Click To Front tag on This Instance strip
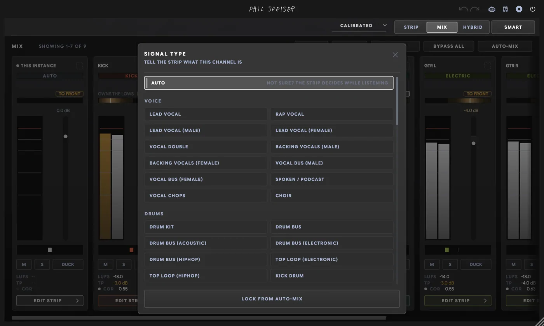The width and height of the screenshot is (544, 326). point(70,94)
